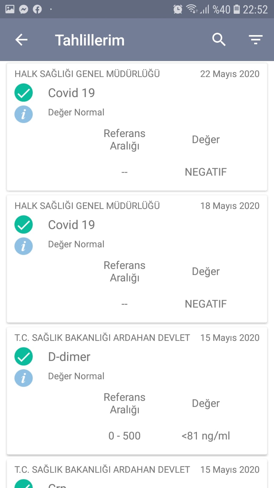274x488 pixels.
Task: Tap info icon for D-dimer result
Action: tap(23, 378)
